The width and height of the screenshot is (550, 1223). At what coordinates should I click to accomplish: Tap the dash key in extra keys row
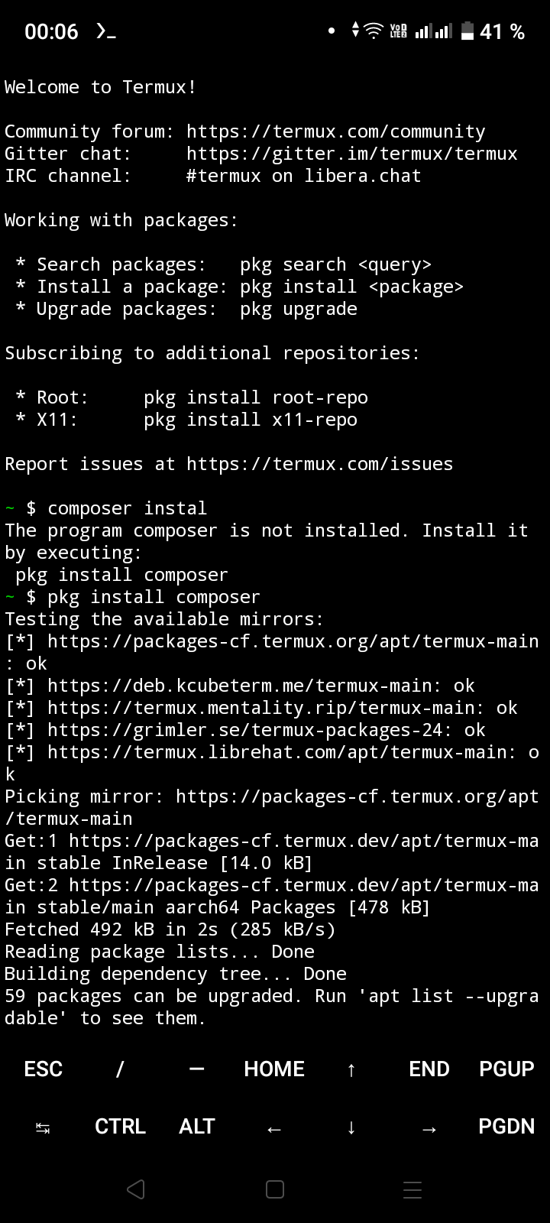coord(197,1069)
